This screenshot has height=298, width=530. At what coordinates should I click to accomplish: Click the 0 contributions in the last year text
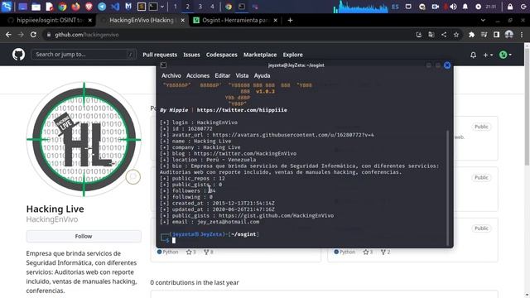point(195,282)
